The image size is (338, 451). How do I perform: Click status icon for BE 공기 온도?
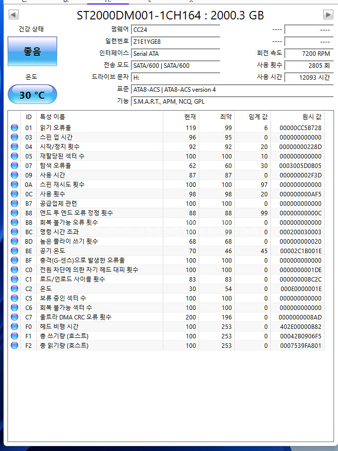(x=14, y=251)
